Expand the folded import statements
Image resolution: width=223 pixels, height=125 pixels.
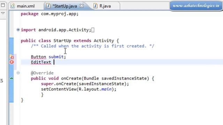[18, 30]
